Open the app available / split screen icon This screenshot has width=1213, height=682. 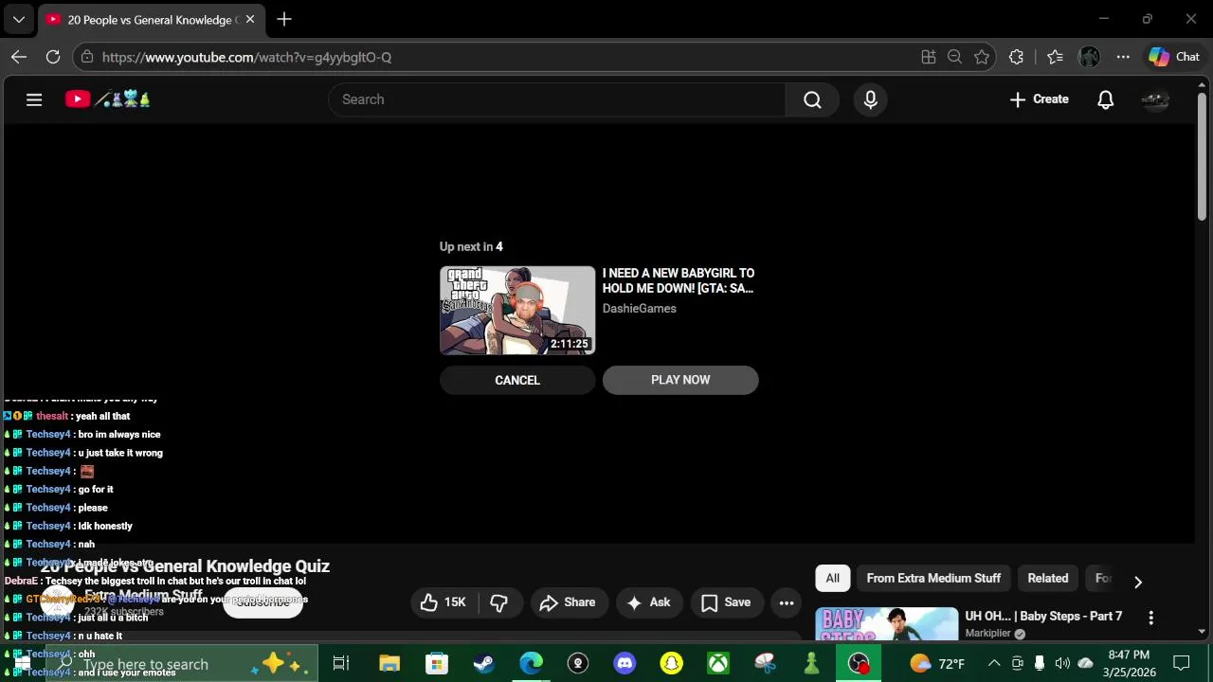[929, 57]
